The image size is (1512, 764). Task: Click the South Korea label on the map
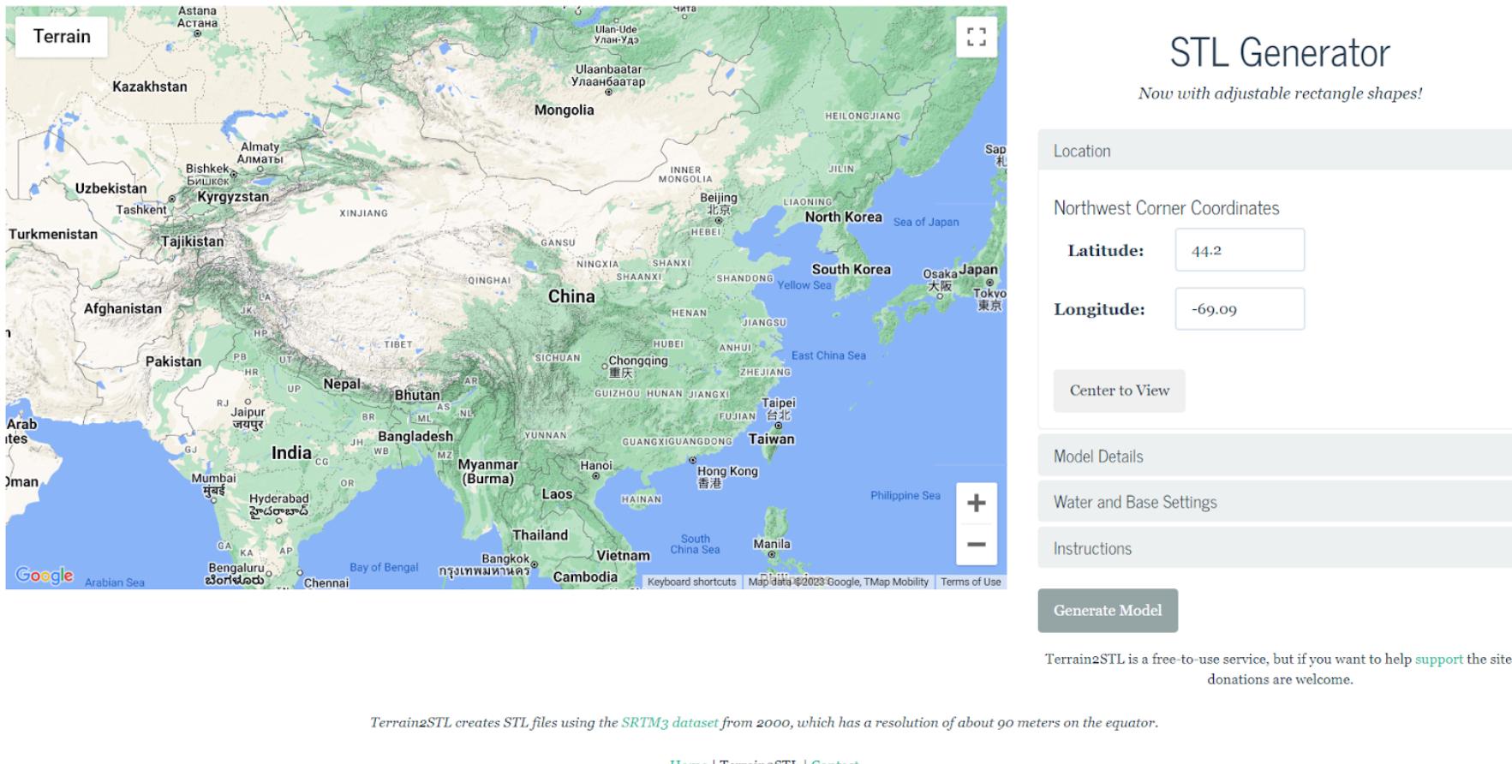[x=852, y=269]
